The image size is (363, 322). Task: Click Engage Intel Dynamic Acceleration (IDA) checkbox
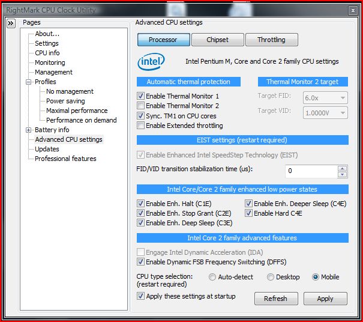[x=140, y=252]
